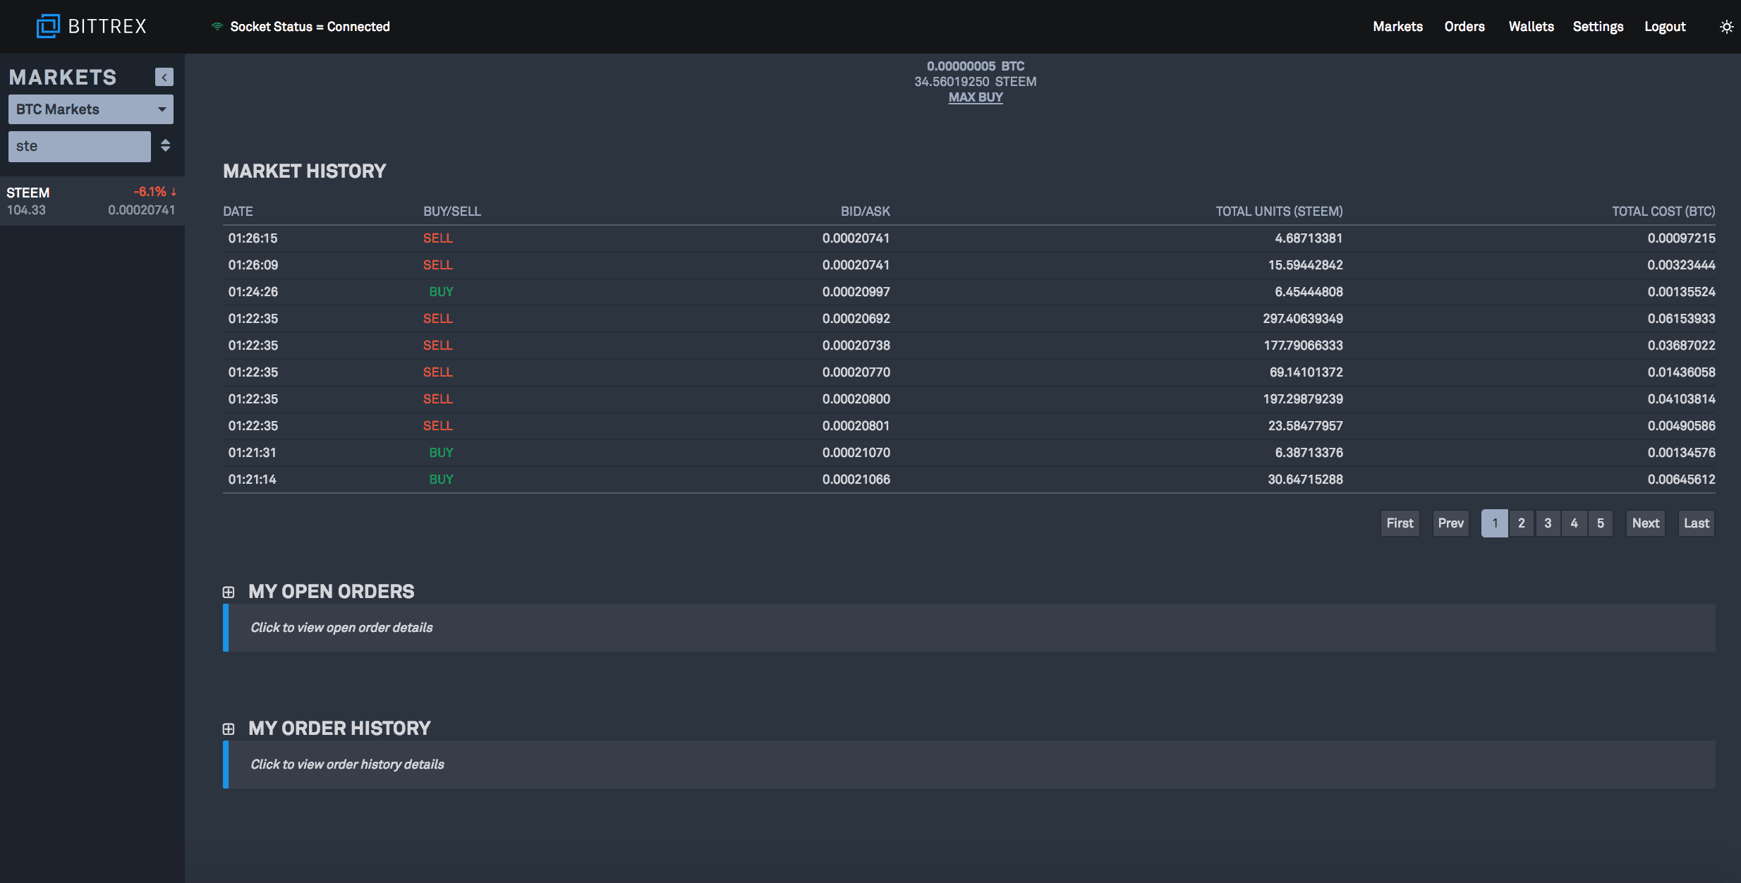Click the Orders navigation icon
The image size is (1741, 883).
(1466, 25)
